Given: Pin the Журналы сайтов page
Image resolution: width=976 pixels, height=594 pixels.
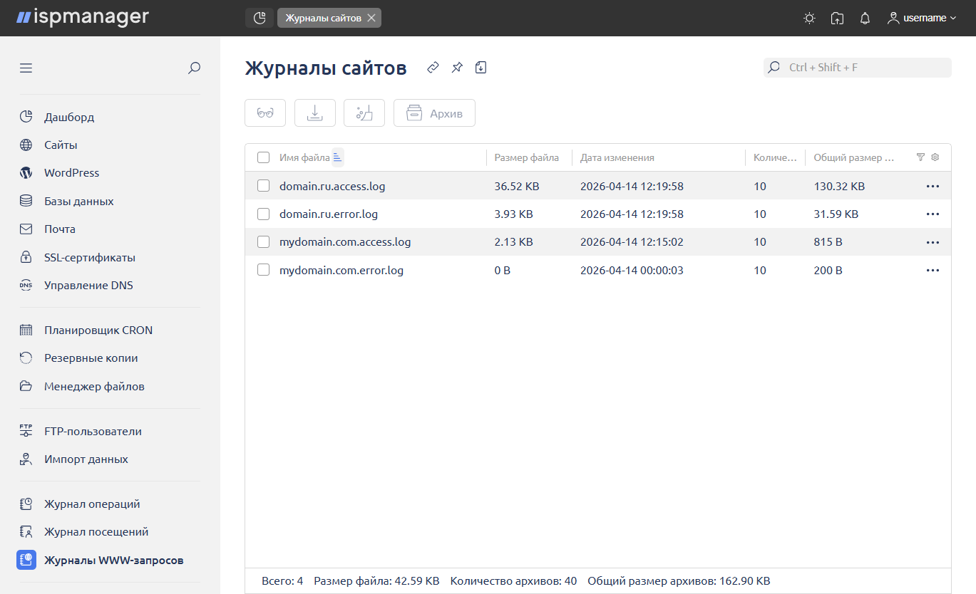Looking at the screenshot, I should (x=457, y=68).
